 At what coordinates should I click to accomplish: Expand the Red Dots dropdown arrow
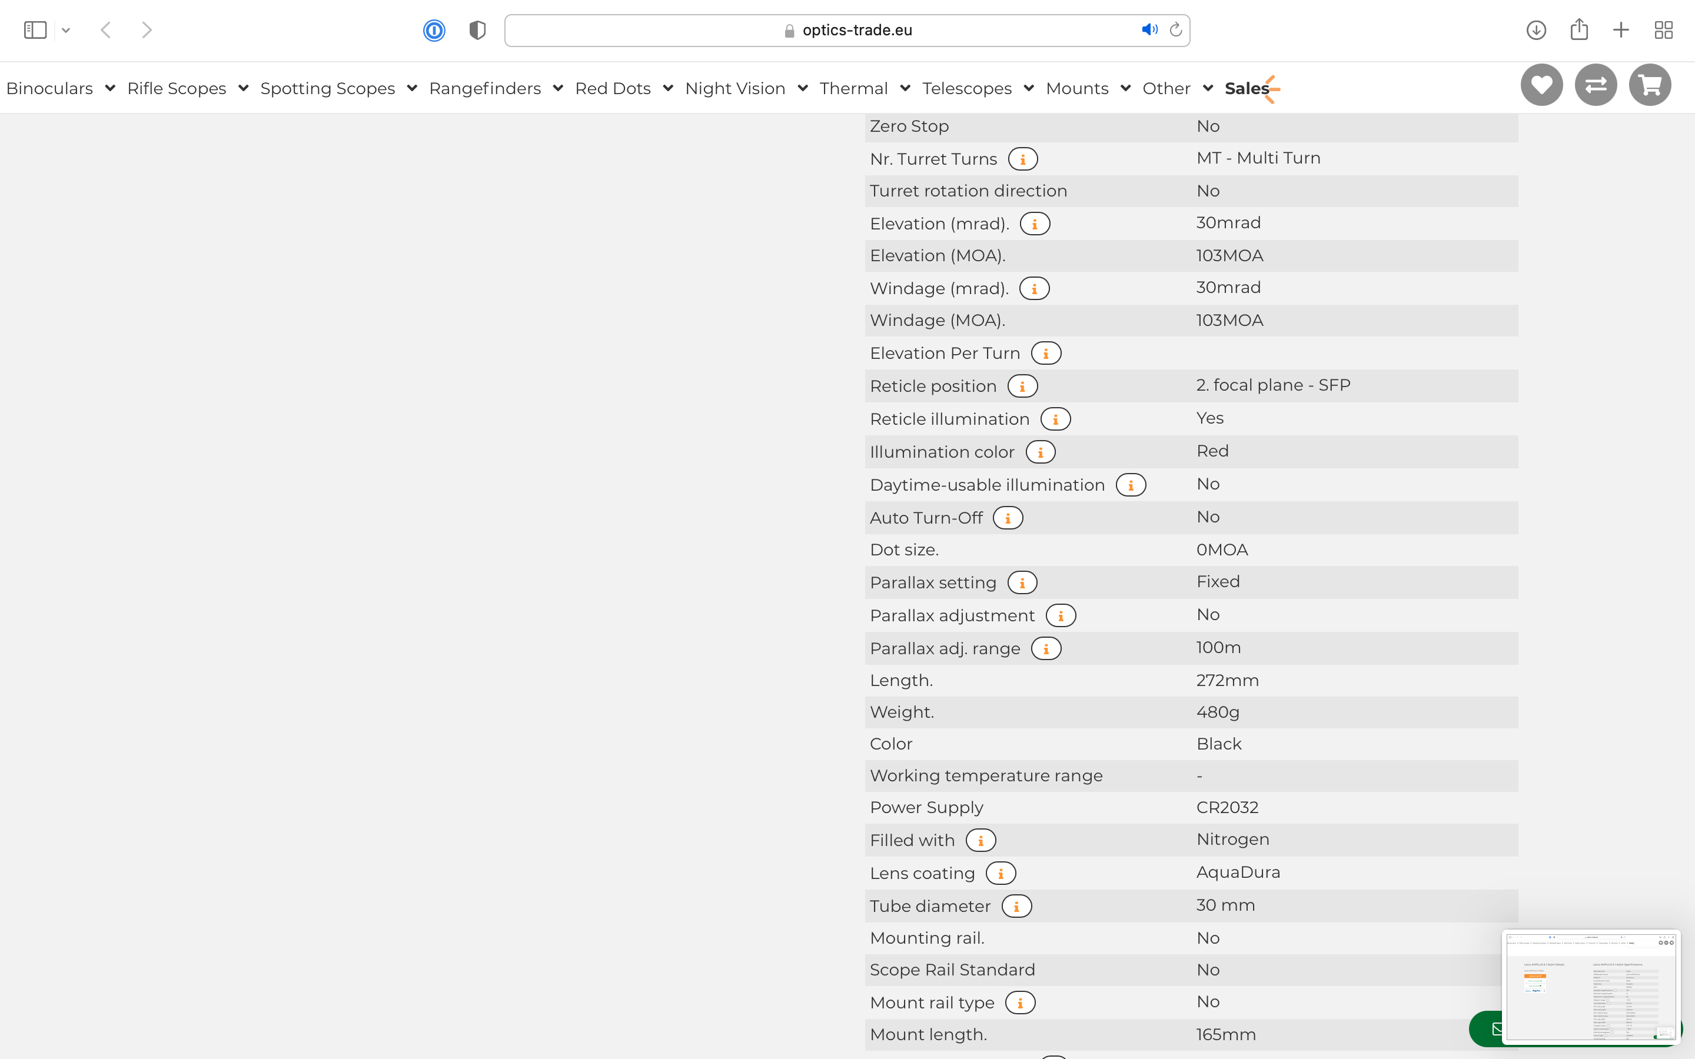[x=667, y=88]
